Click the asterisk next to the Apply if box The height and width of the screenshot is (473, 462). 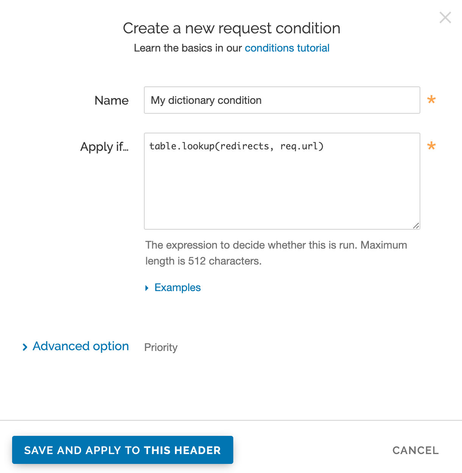[x=431, y=146]
